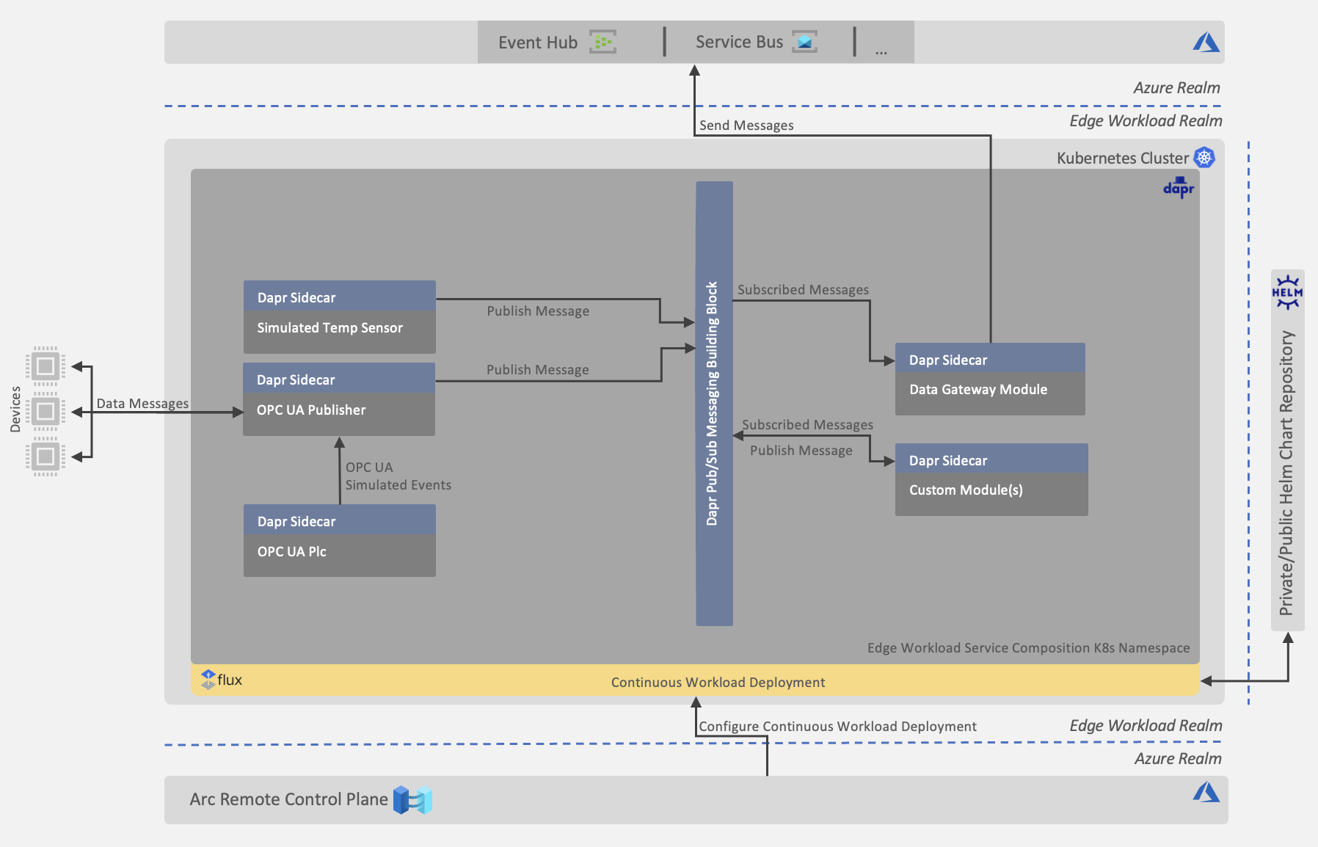
Task: Click Edge Workload Service Composition K8s Namespace text
Action: click(x=1028, y=648)
